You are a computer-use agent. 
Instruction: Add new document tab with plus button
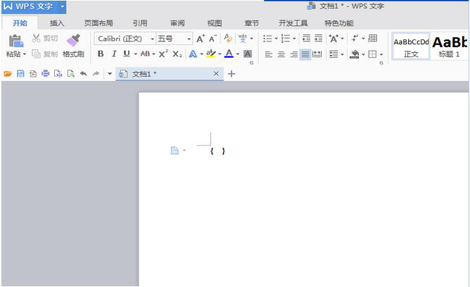(231, 74)
